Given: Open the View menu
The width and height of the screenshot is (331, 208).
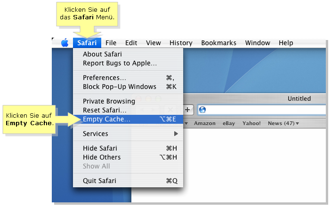Looking at the screenshot, I should pyautogui.click(x=153, y=43).
